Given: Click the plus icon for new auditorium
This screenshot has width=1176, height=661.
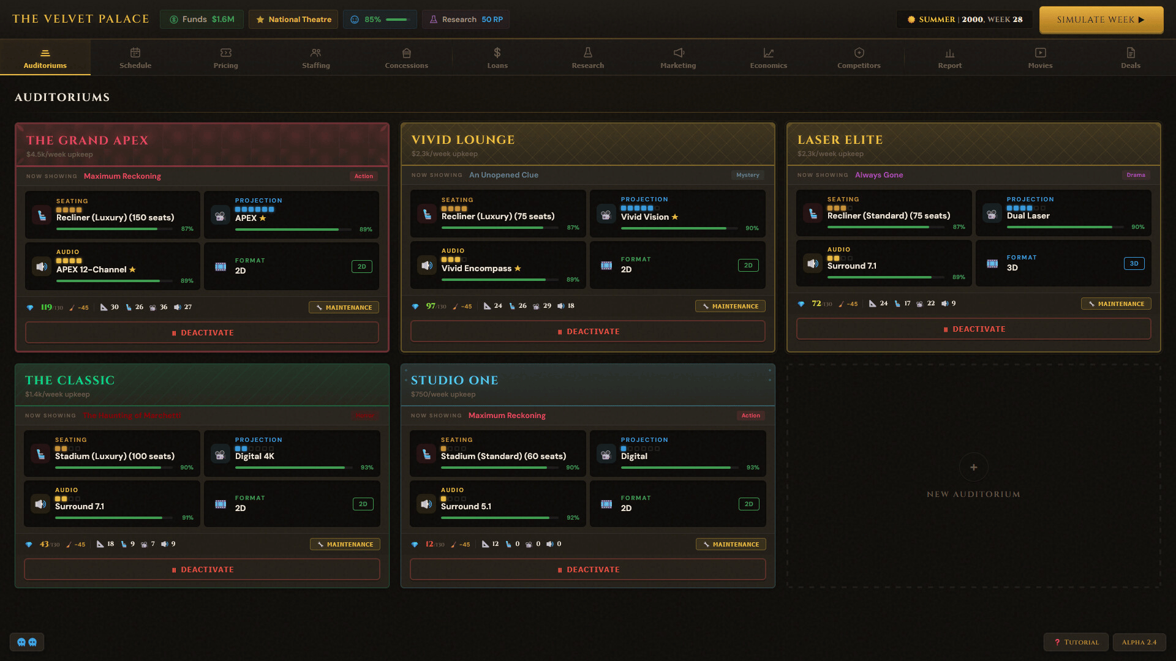Looking at the screenshot, I should pyautogui.click(x=973, y=468).
